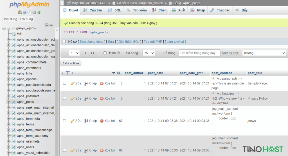288x156 pixels.
Task: Jump to last page with '>>' button
Action: click(x=93, y=53)
